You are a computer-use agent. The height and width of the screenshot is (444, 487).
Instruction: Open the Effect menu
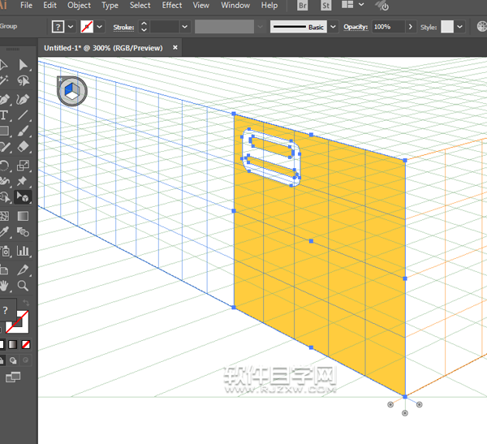tap(172, 6)
